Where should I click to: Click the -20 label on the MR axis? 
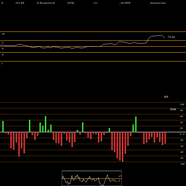click(x=182, y=140)
